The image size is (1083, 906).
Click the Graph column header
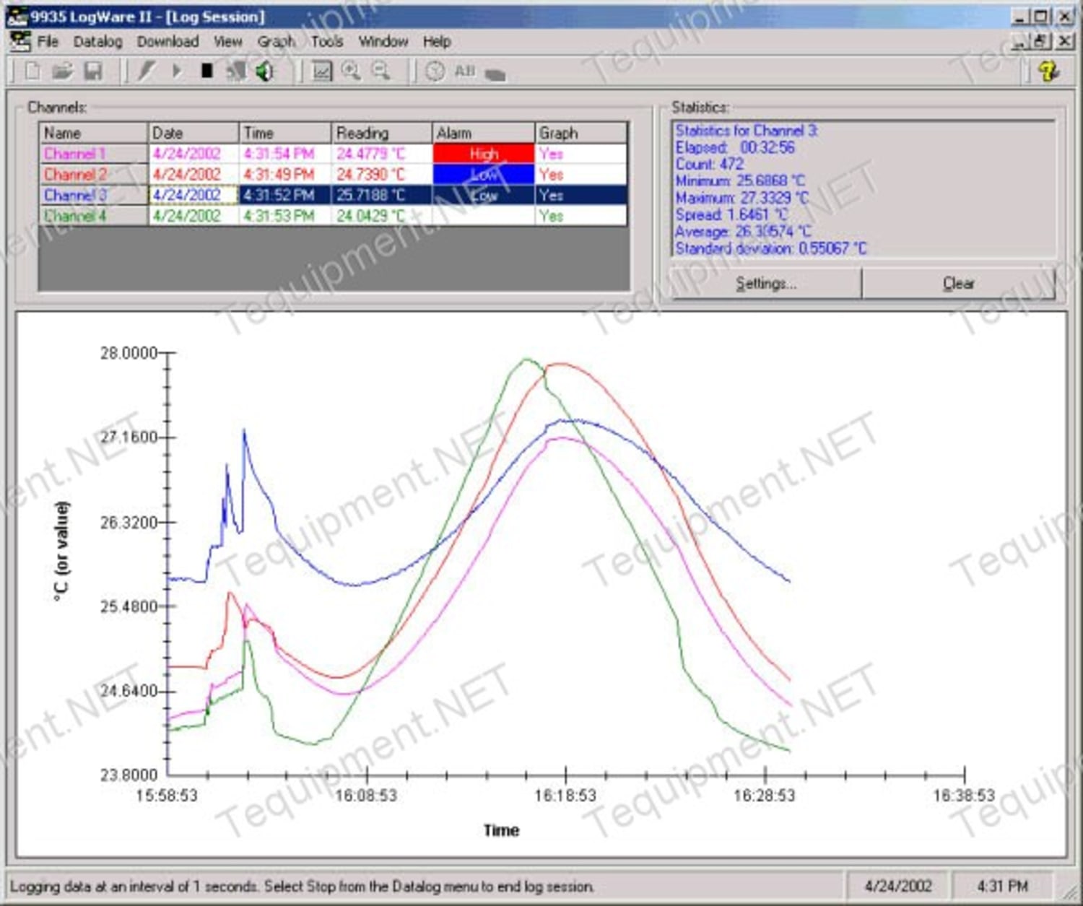pyautogui.click(x=581, y=133)
